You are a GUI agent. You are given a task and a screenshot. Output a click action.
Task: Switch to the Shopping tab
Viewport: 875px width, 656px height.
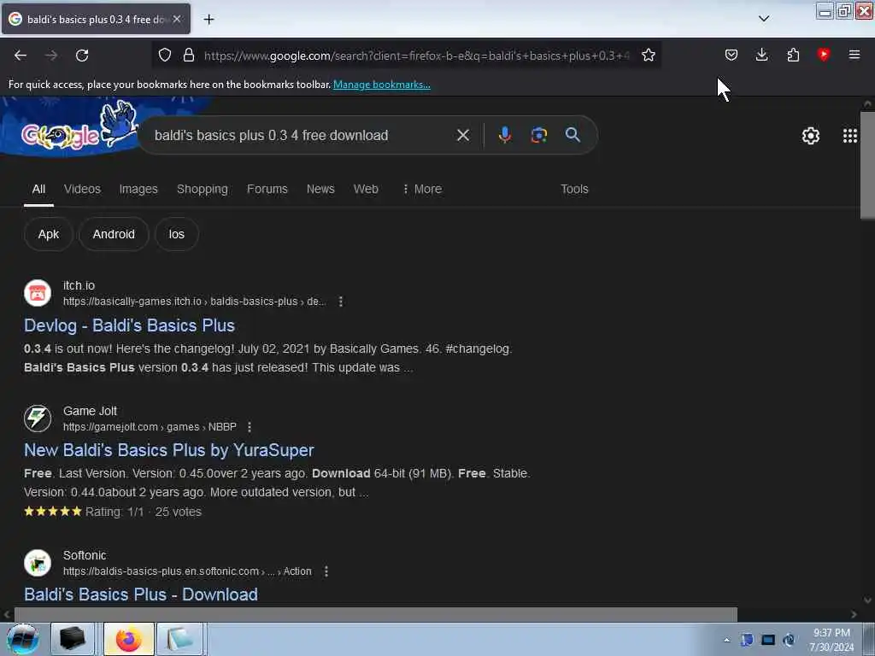202,189
